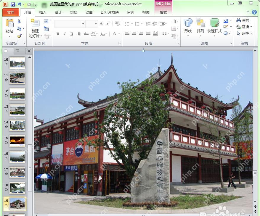The height and width of the screenshot is (216, 260).
Task: Click the Cut scissors icon
Action: 19,21
